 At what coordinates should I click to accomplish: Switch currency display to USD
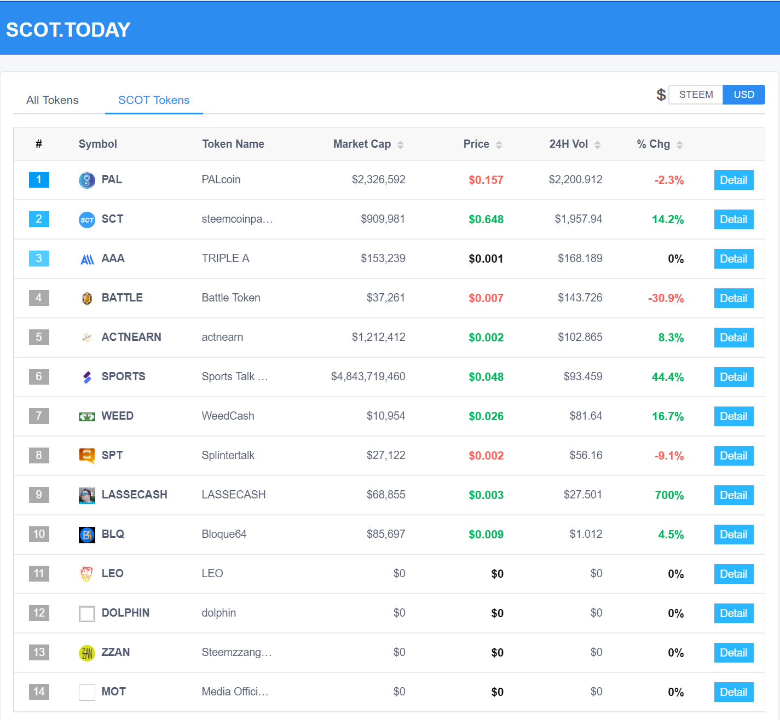744,95
